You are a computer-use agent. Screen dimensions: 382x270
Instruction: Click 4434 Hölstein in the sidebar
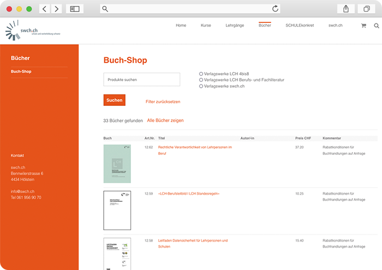tap(22, 179)
